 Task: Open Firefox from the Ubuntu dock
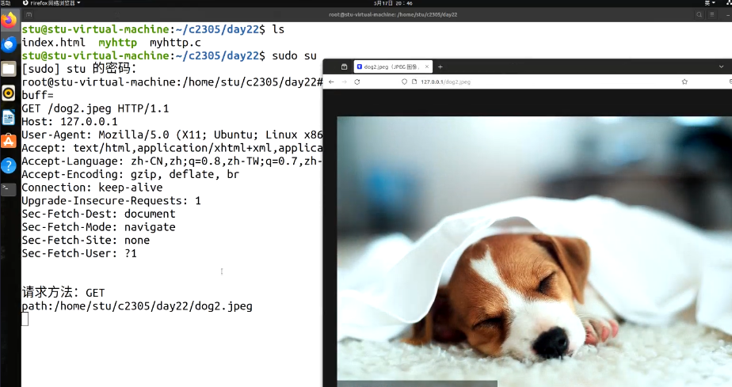coord(9,21)
